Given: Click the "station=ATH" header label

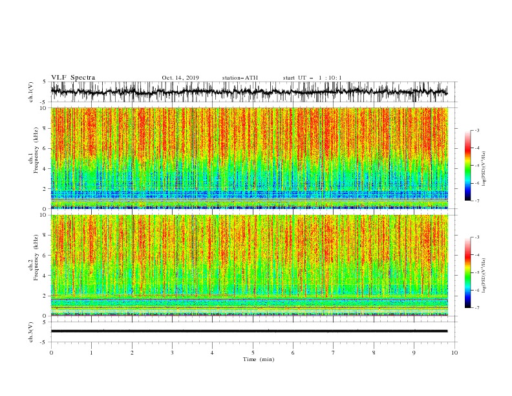Looking at the screenshot, I should click(x=240, y=78).
